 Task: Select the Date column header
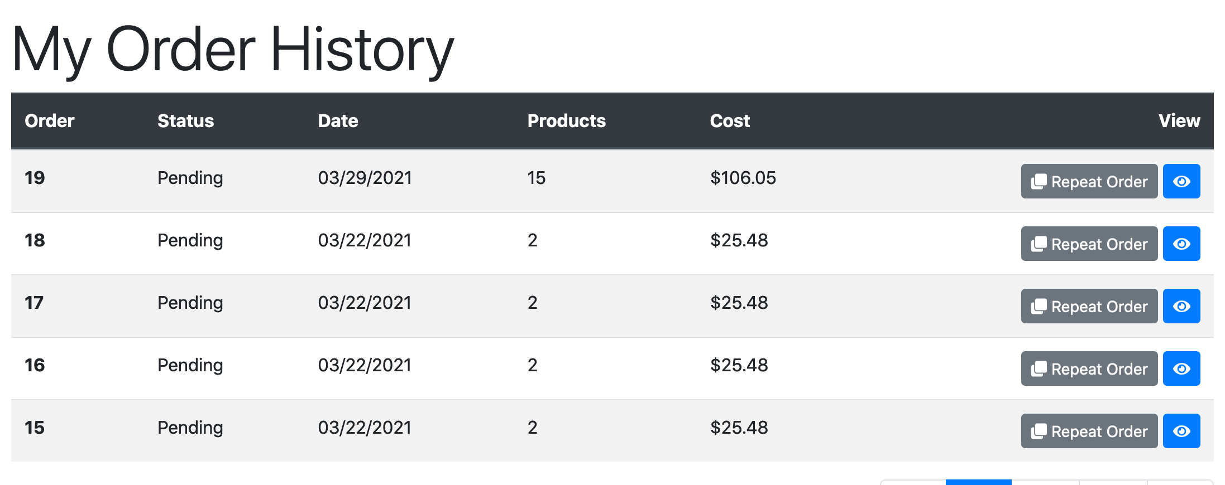338,121
